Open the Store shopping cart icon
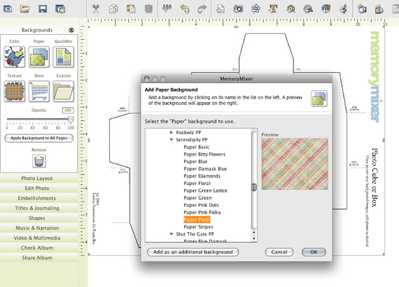Viewport: 399px width, 287px height. (x=39, y=92)
